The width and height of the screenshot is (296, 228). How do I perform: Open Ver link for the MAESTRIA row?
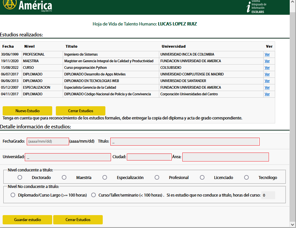pos(267,61)
